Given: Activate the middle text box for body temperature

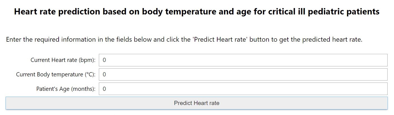Looking at the screenshot, I should point(243,74).
